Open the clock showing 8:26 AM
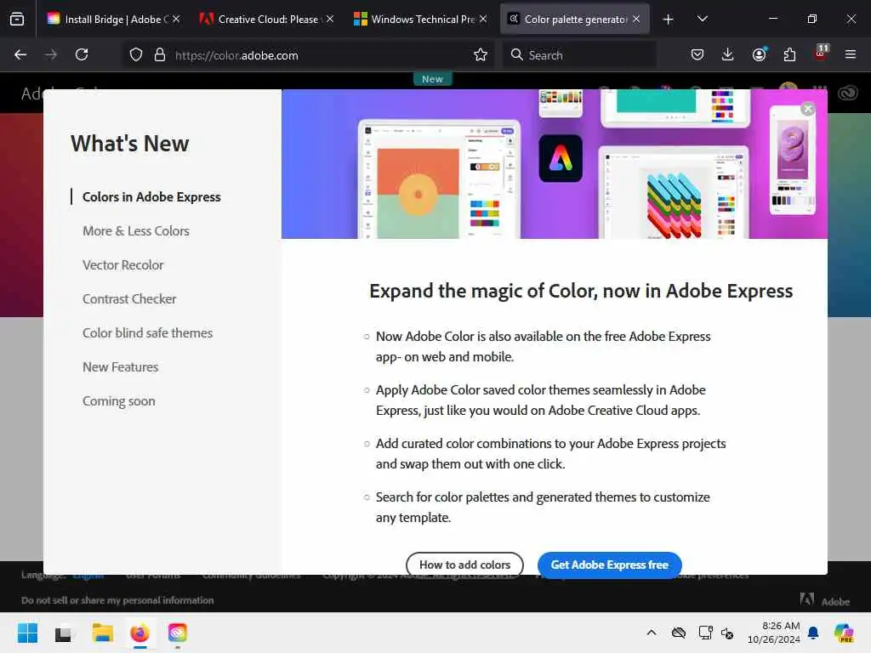 [x=774, y=633]
